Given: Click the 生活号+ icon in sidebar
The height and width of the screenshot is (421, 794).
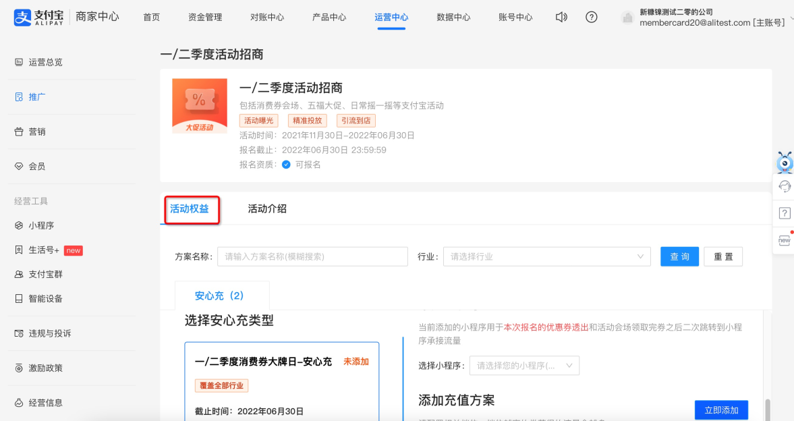Looking at the screenshot, I should point(19,250).
